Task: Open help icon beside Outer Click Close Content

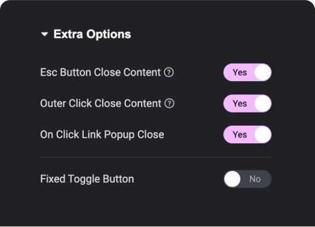Action: coord(169,104)
